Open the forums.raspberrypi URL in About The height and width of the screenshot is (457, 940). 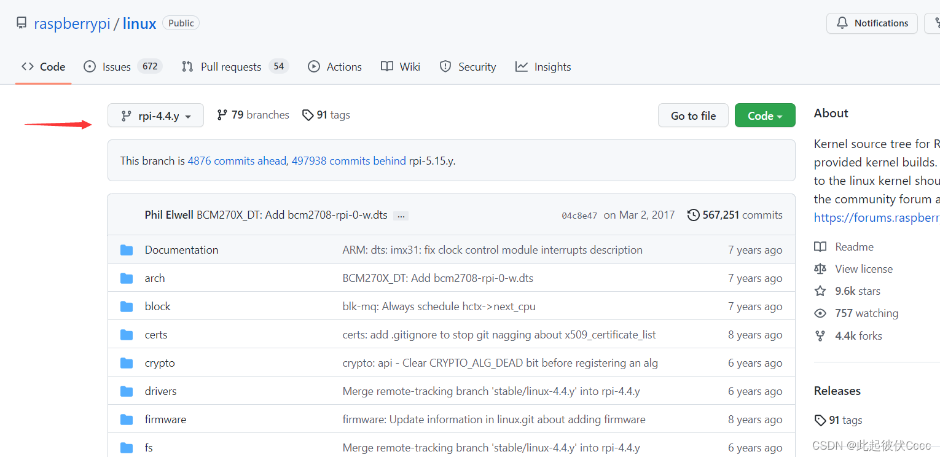[x=877, y=217]
